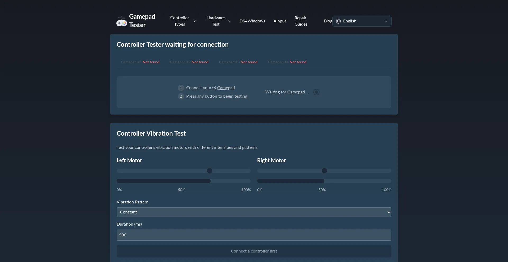Click the waiting status spinner icon
This screenshot has width=508, height=262.
(316, 92)
